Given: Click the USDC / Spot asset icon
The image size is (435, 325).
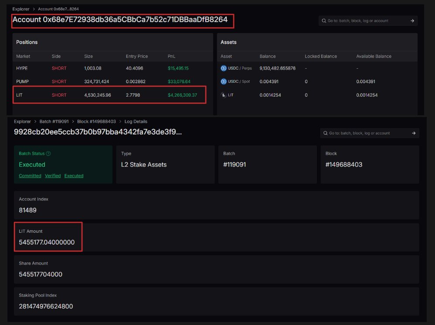Looking at the screenshot, I should [x=224, y=81].
